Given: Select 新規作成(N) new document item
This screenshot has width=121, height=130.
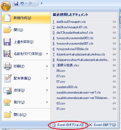Looking at the screenshot, I should click(x=26, y=18).
